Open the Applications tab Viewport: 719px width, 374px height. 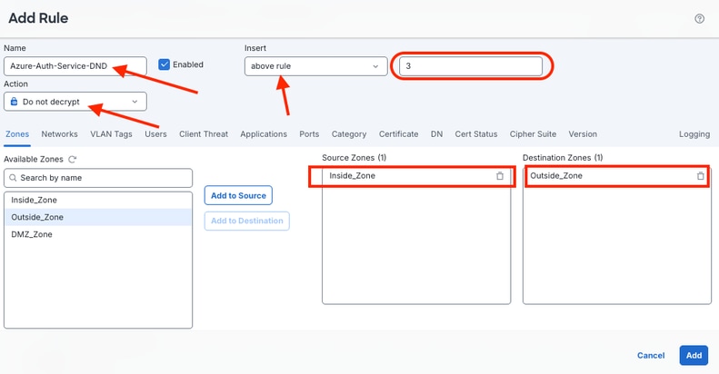click(x=264, y=134)
